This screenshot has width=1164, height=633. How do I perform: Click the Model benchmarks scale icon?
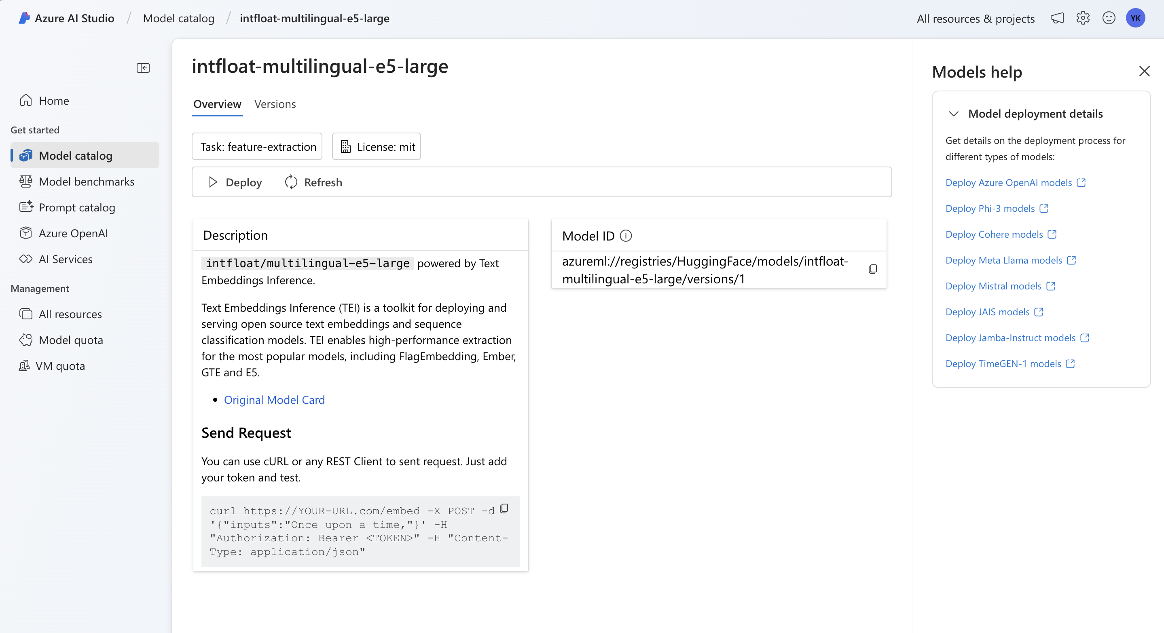point(26,181)
